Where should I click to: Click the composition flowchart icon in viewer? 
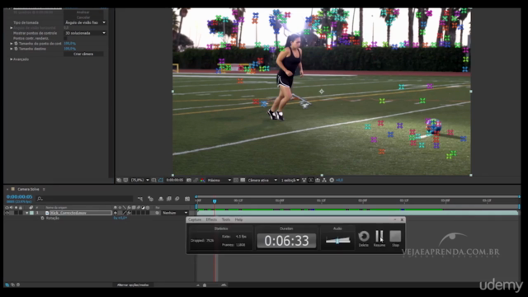pyautogui.click(x=324, y=180)
